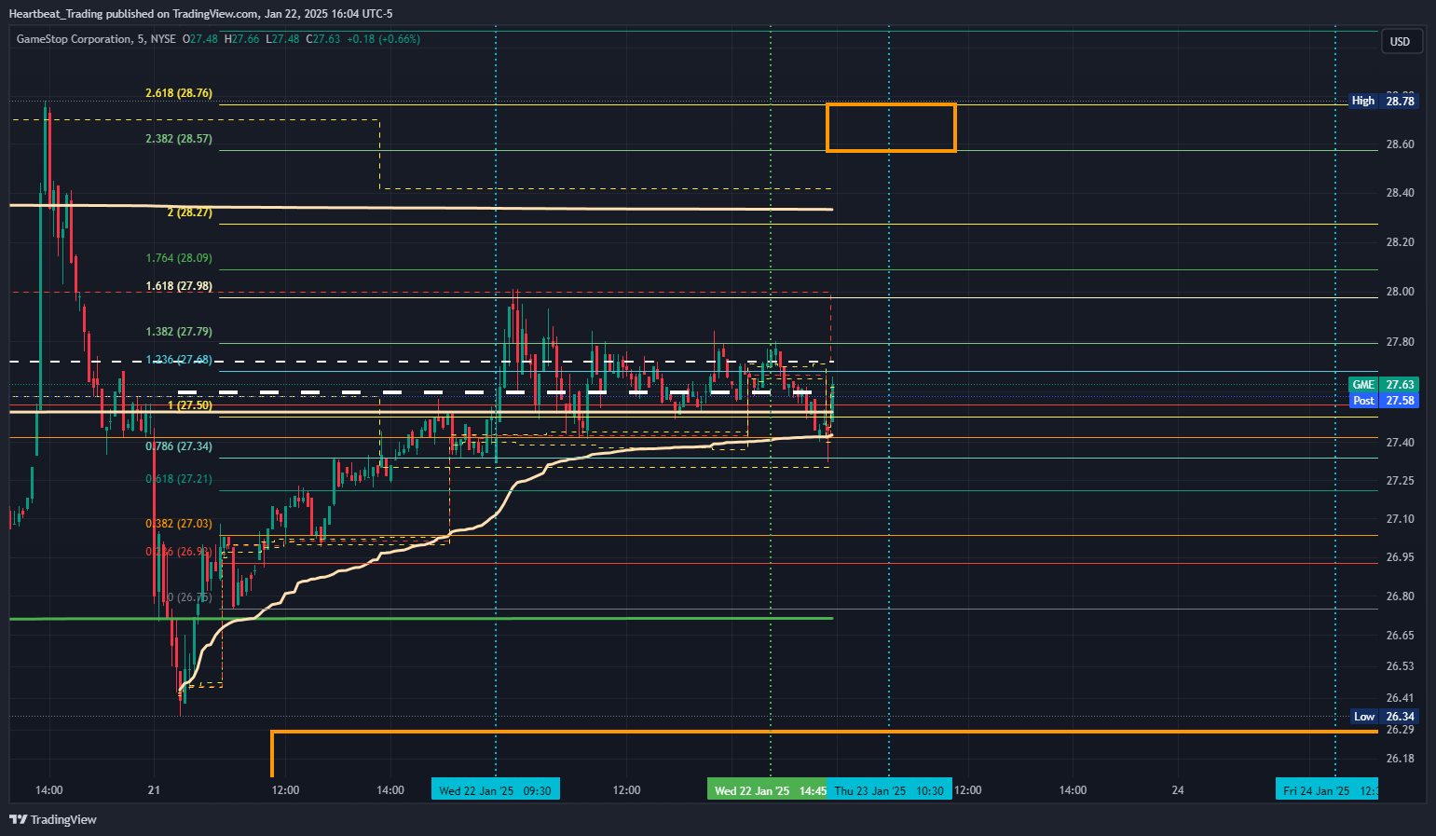Screen dimensions: 1436x836
Task: Click 27.80 on the price axis
Action: [x=1400, y=342]
